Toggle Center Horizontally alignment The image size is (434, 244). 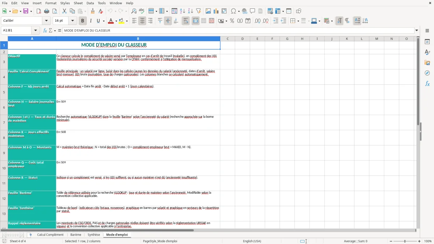(x=142, y=21)
